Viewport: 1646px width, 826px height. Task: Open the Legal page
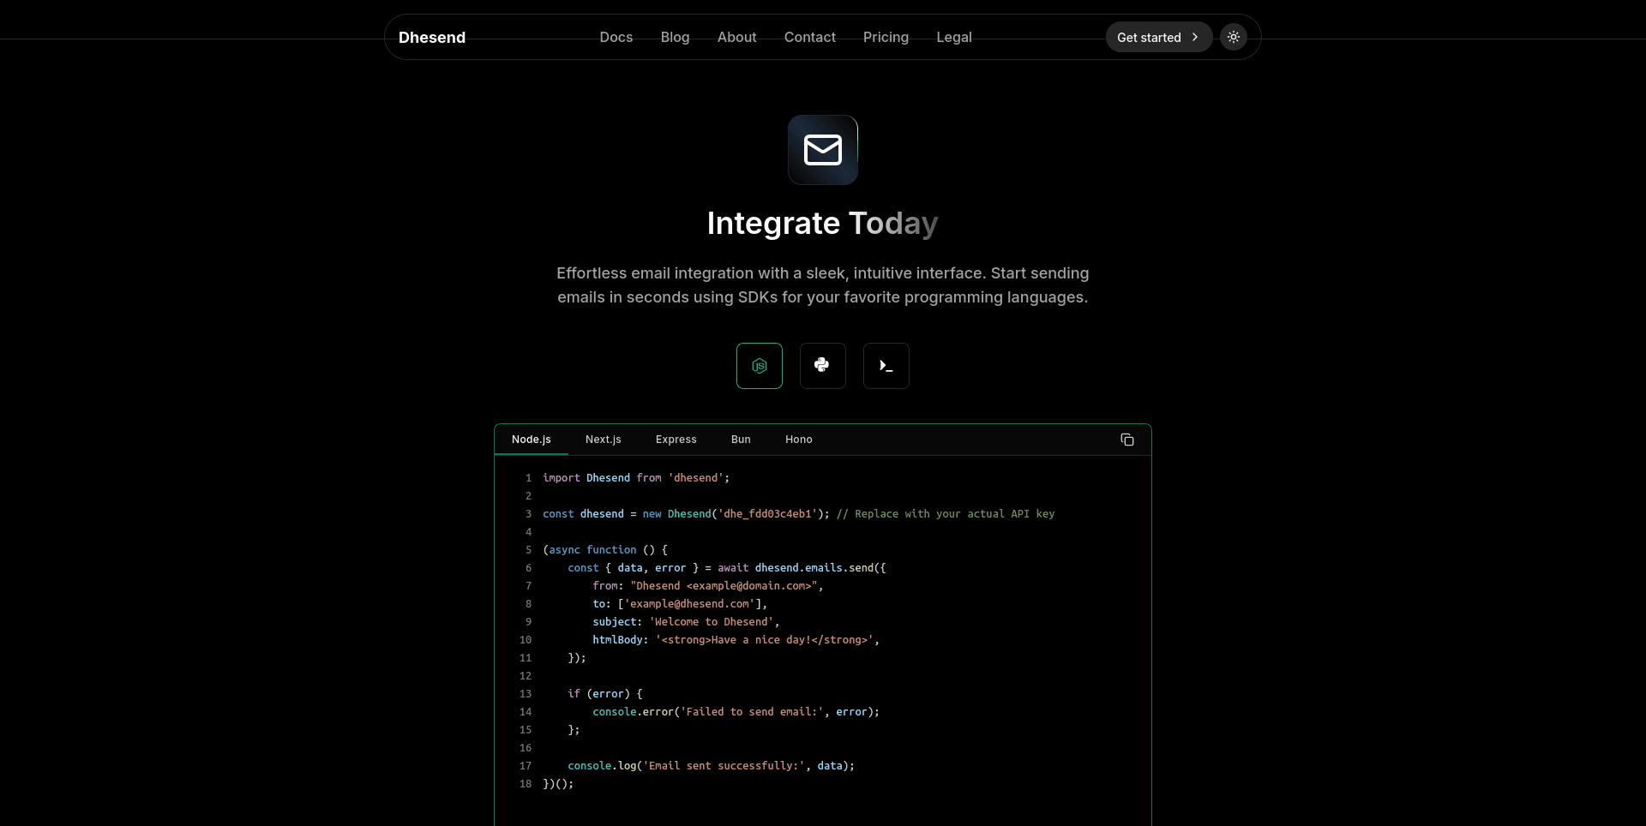(953, 37)
